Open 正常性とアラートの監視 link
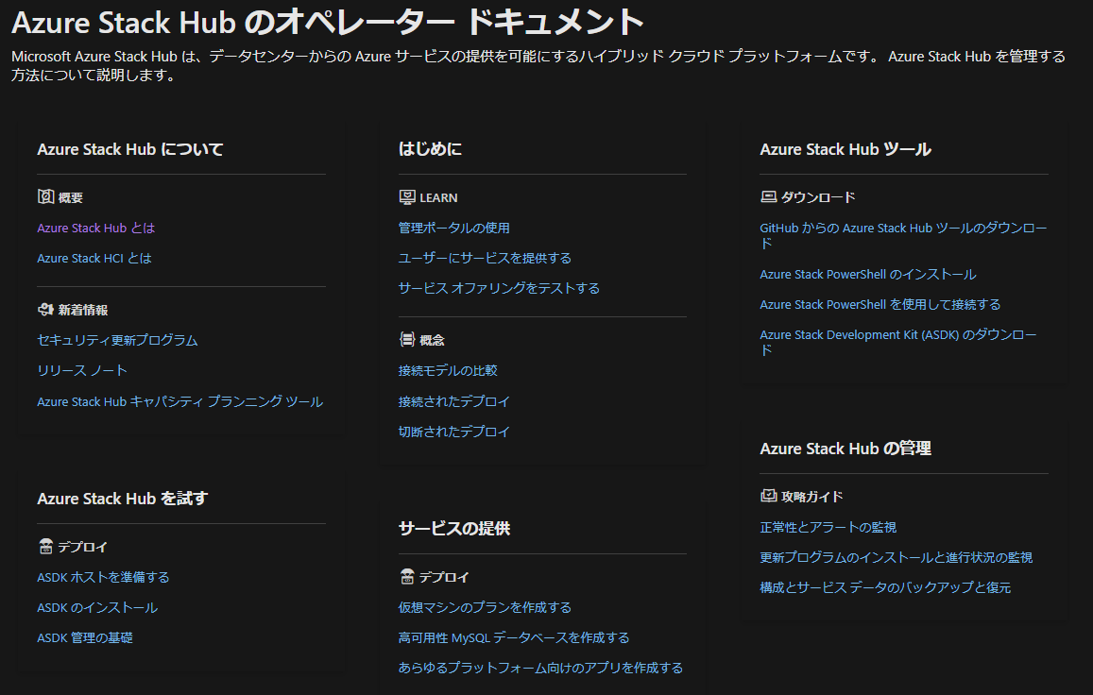The width and height of the screenshot is (1093, 695). 828,527
